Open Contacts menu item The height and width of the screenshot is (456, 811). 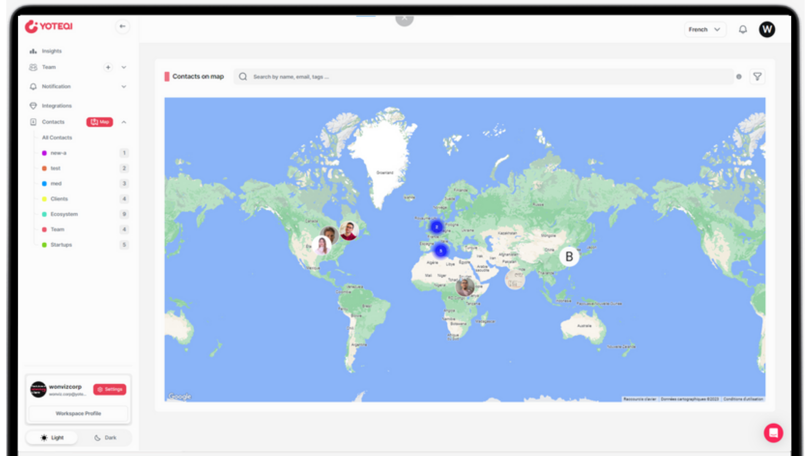pos(53,122)
